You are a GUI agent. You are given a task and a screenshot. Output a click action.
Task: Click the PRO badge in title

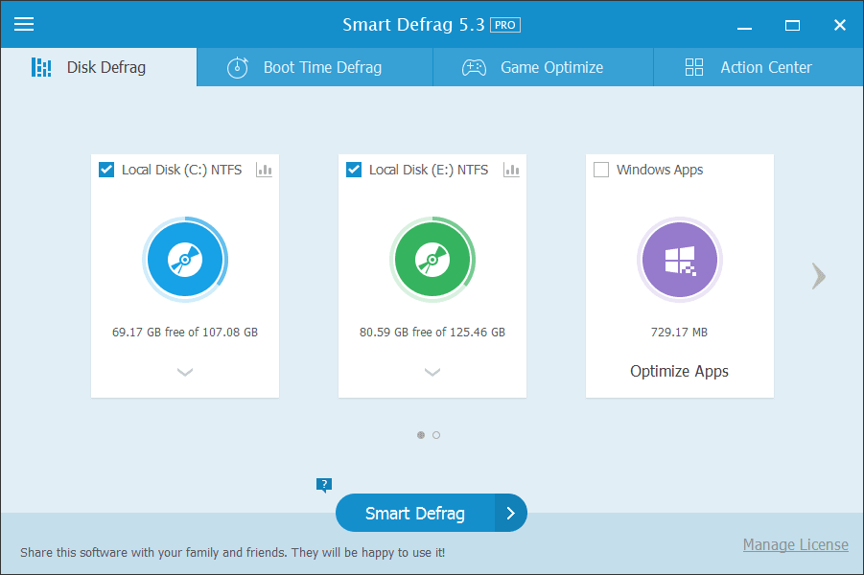[505, 25]
